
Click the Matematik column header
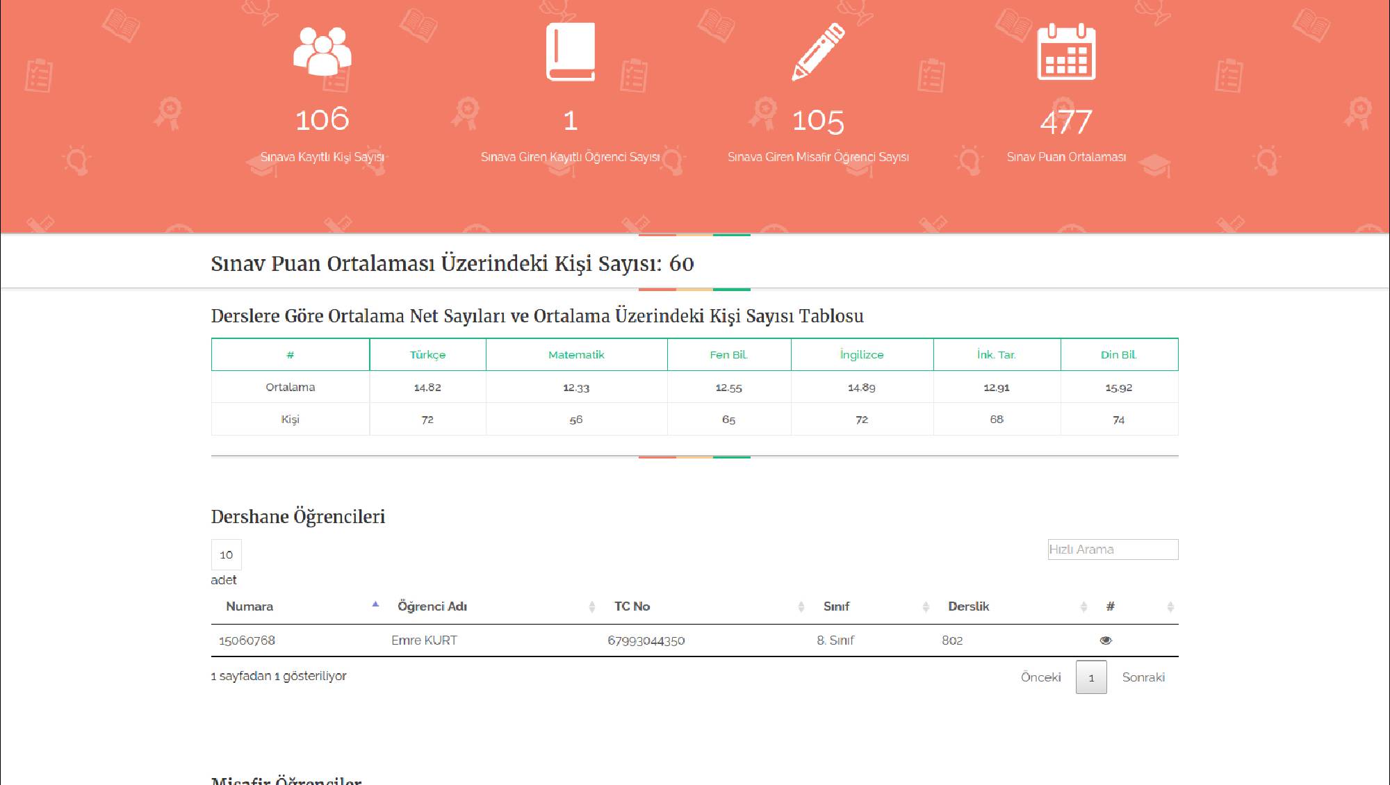[576, 355]
